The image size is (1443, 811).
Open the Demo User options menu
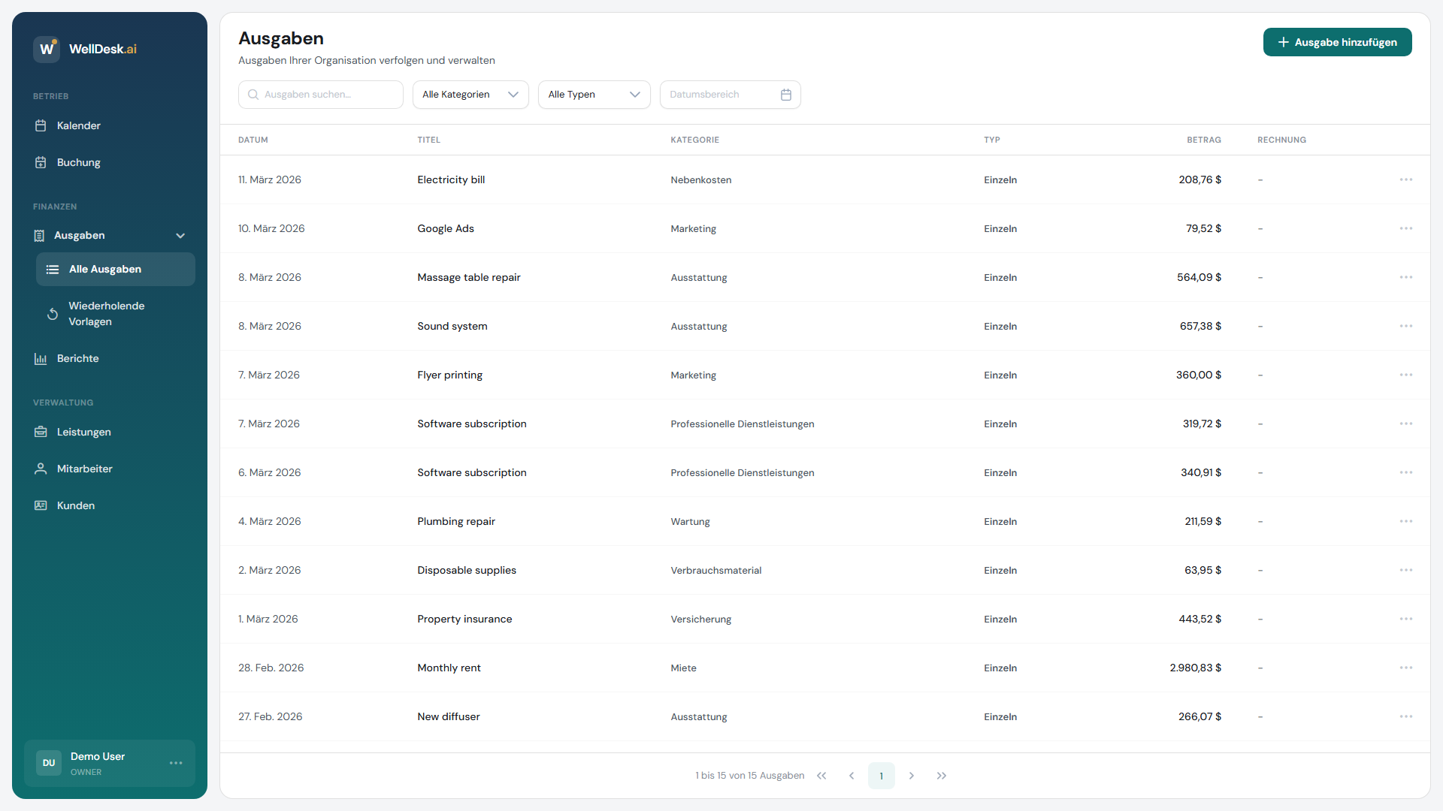click(x=176, y=763)
